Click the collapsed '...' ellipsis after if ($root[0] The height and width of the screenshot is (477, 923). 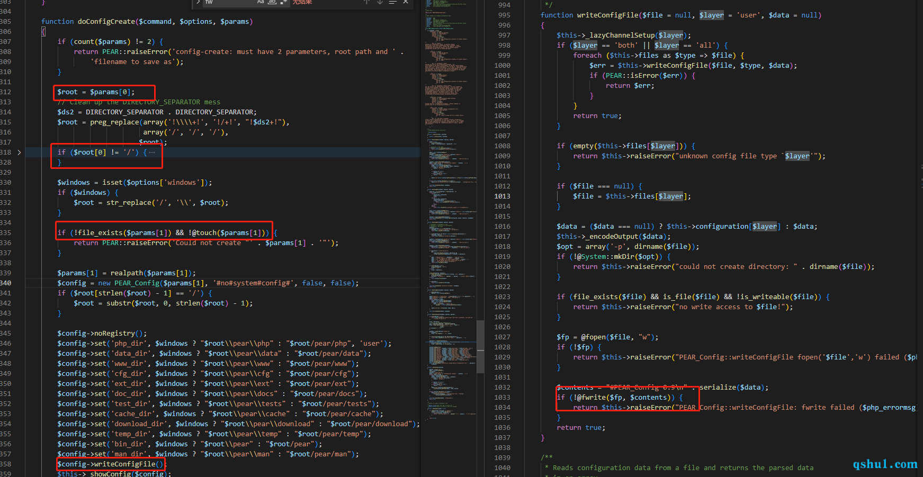click(x=152, y=152)
